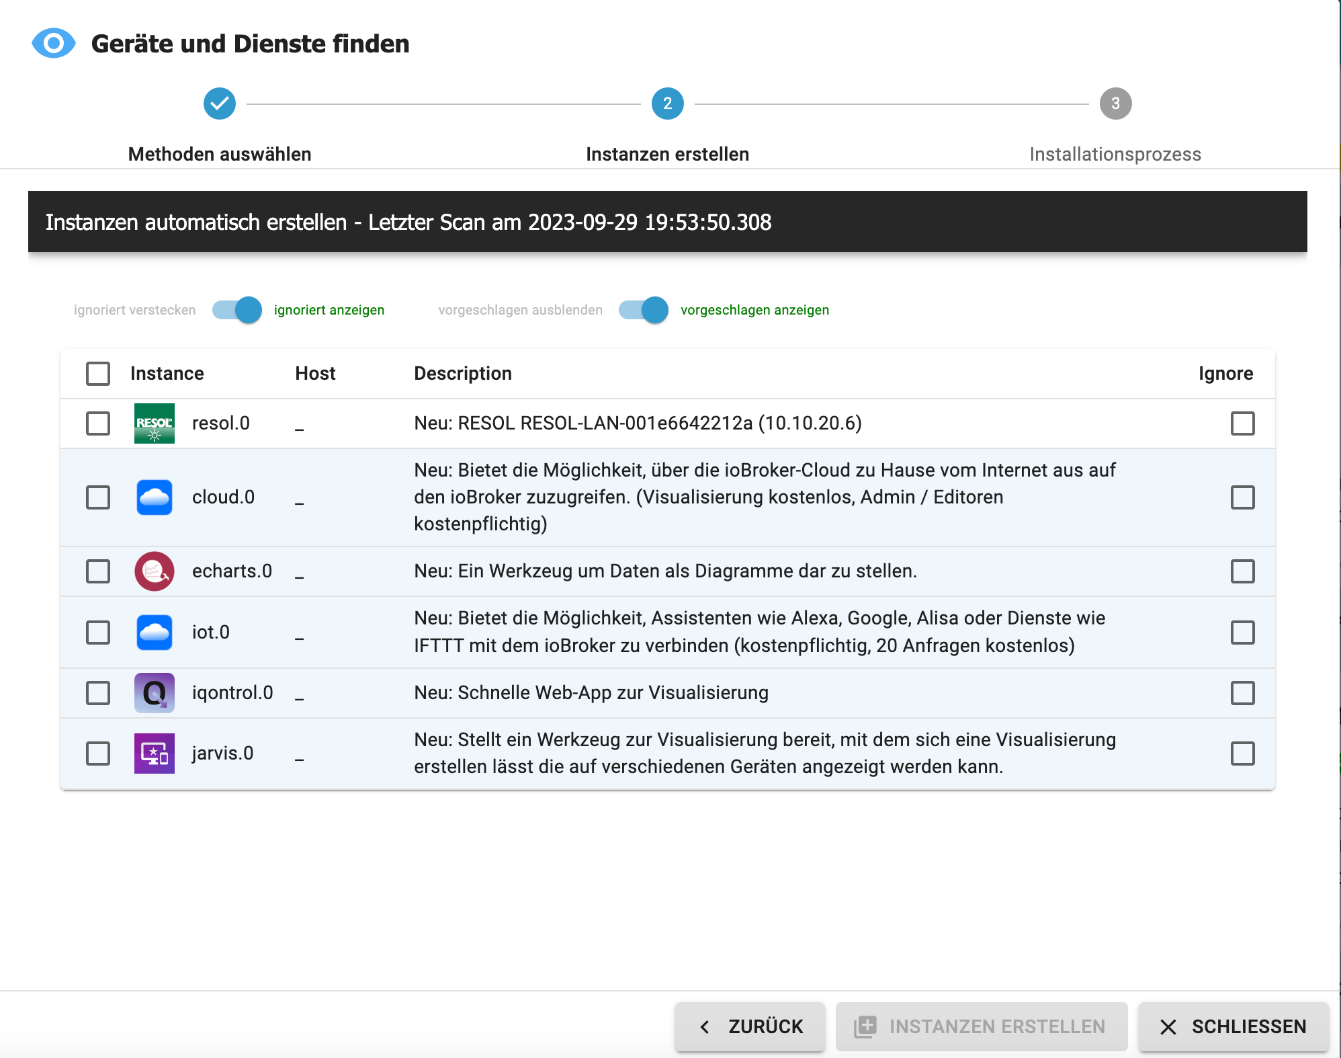The image size is (1341, 1058).
Task: Click the echarts.0 chart icon
Action: [155, 571]
